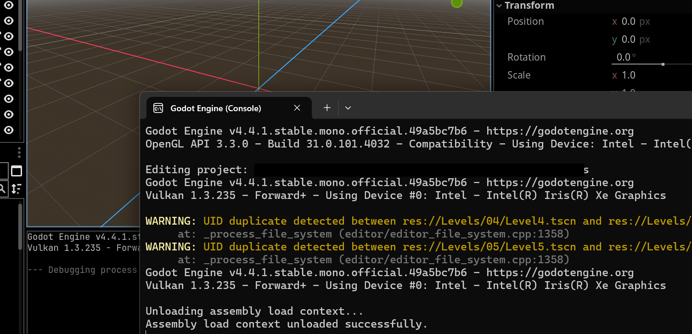Open the file sort options icon
The image size is (692, 334).
coord(16,188)
